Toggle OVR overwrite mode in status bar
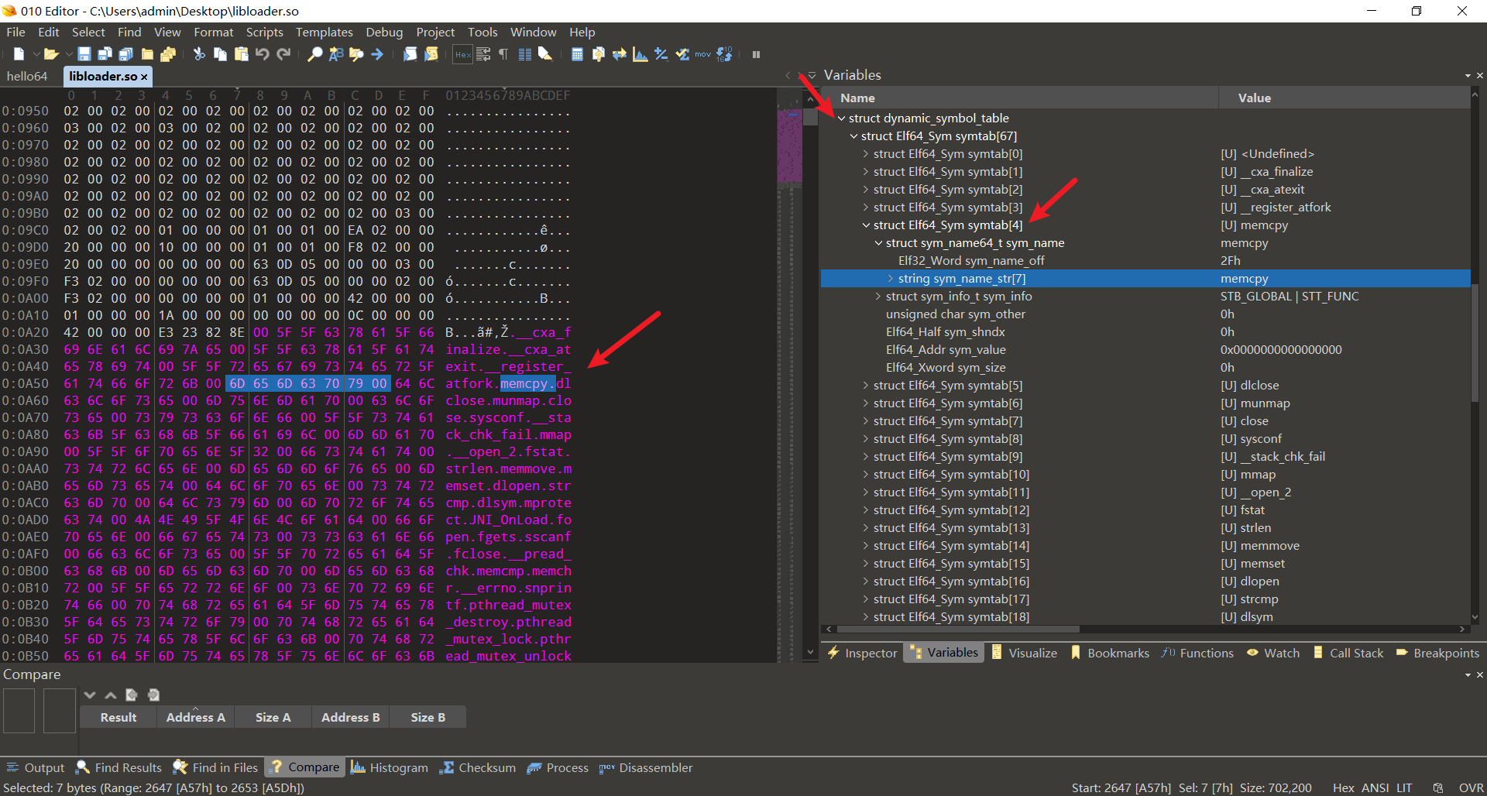This screenshot has width=1487, height=796. pyautogui.click(x=1472, y=787)
